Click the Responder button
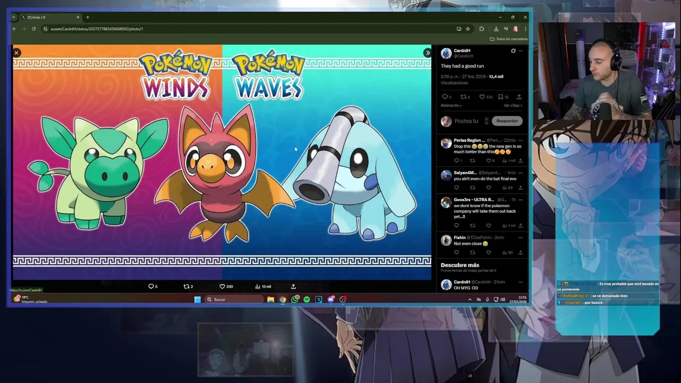 (x=507, y=121)
